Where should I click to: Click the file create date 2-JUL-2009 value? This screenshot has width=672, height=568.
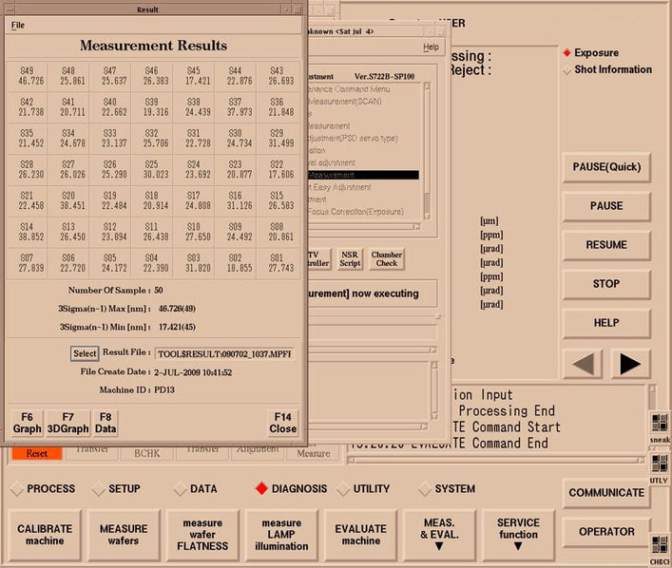pos(193,372)
